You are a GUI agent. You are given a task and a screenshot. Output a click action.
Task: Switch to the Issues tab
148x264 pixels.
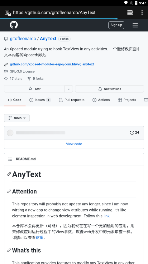tap(40, 100)
